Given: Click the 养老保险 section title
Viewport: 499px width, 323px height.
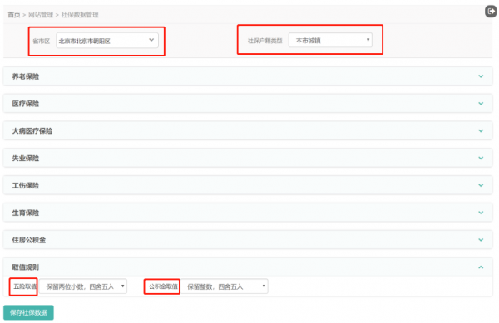Looking at the screenshot, I should [x=26, y=76].
